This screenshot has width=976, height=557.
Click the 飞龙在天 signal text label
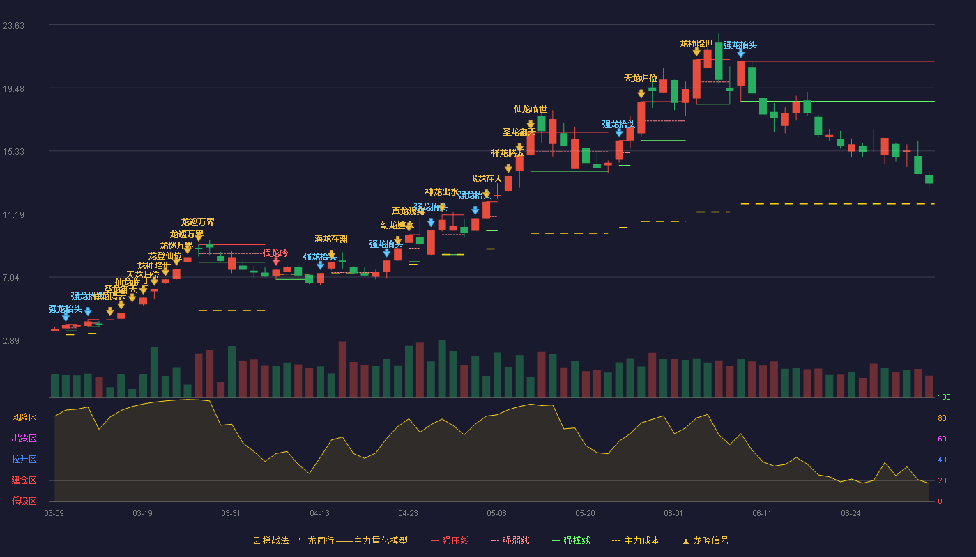point(486,179)
